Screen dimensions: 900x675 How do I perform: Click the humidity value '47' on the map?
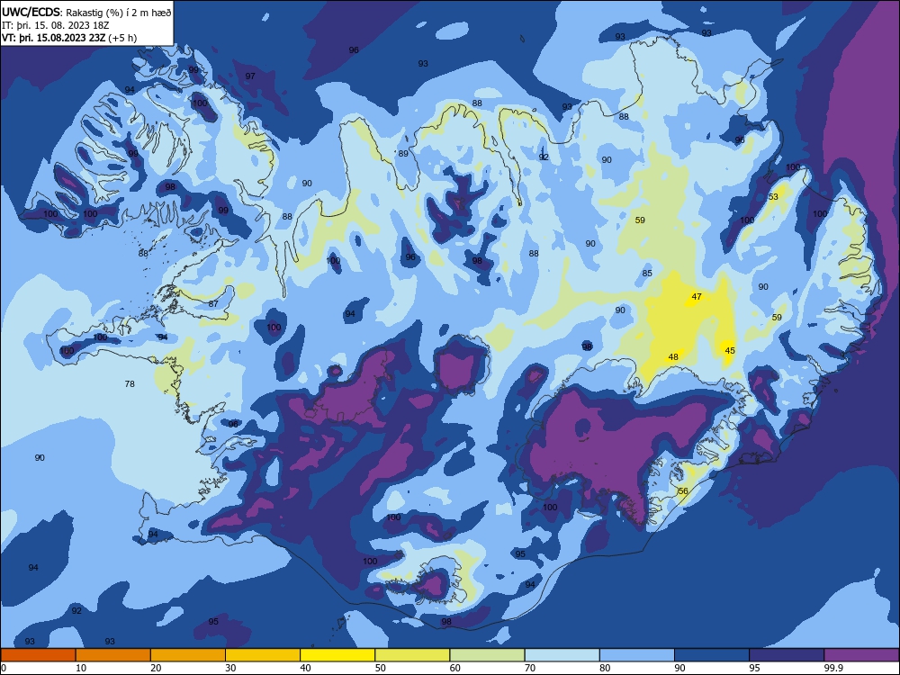697,297
